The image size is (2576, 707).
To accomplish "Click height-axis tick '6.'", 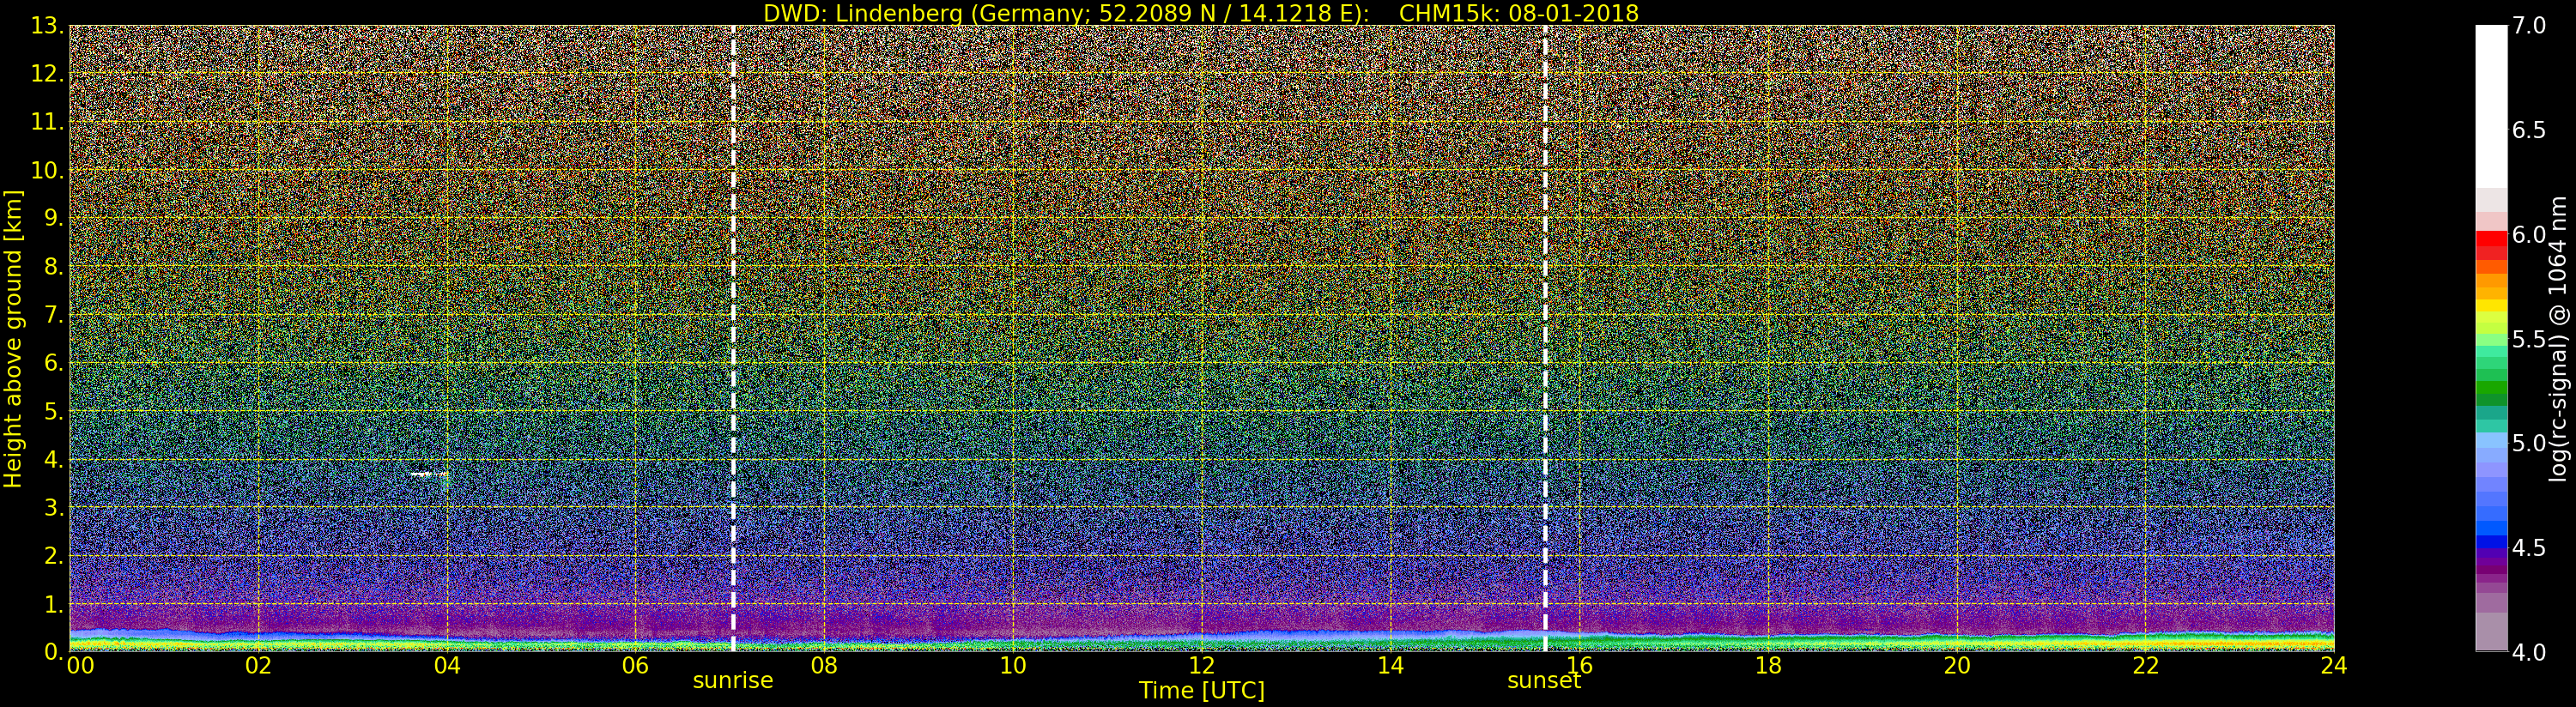I will [x=55, y=364].
